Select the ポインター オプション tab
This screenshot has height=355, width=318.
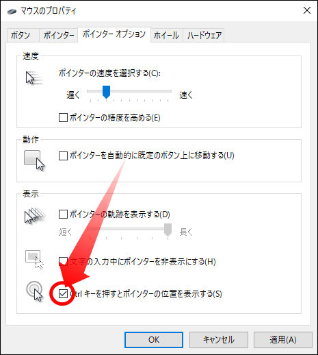114,34
